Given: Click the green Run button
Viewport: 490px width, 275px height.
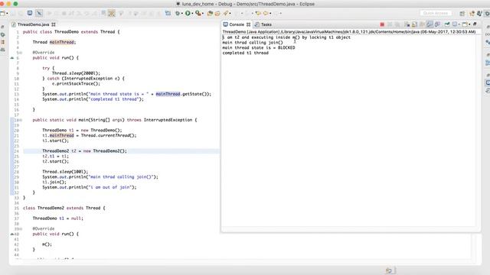Looking at the screenshot, I should pos(188,13).
